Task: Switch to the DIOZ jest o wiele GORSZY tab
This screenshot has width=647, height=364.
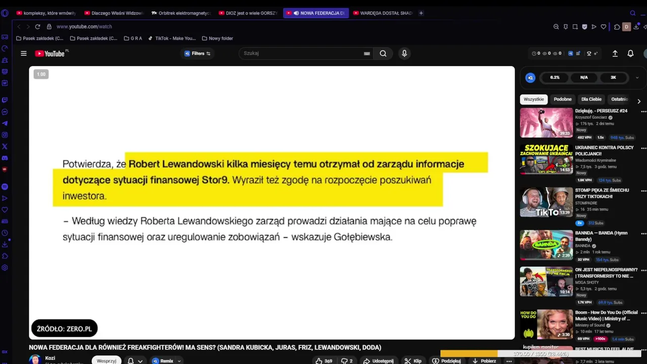Action: (248, 13)
